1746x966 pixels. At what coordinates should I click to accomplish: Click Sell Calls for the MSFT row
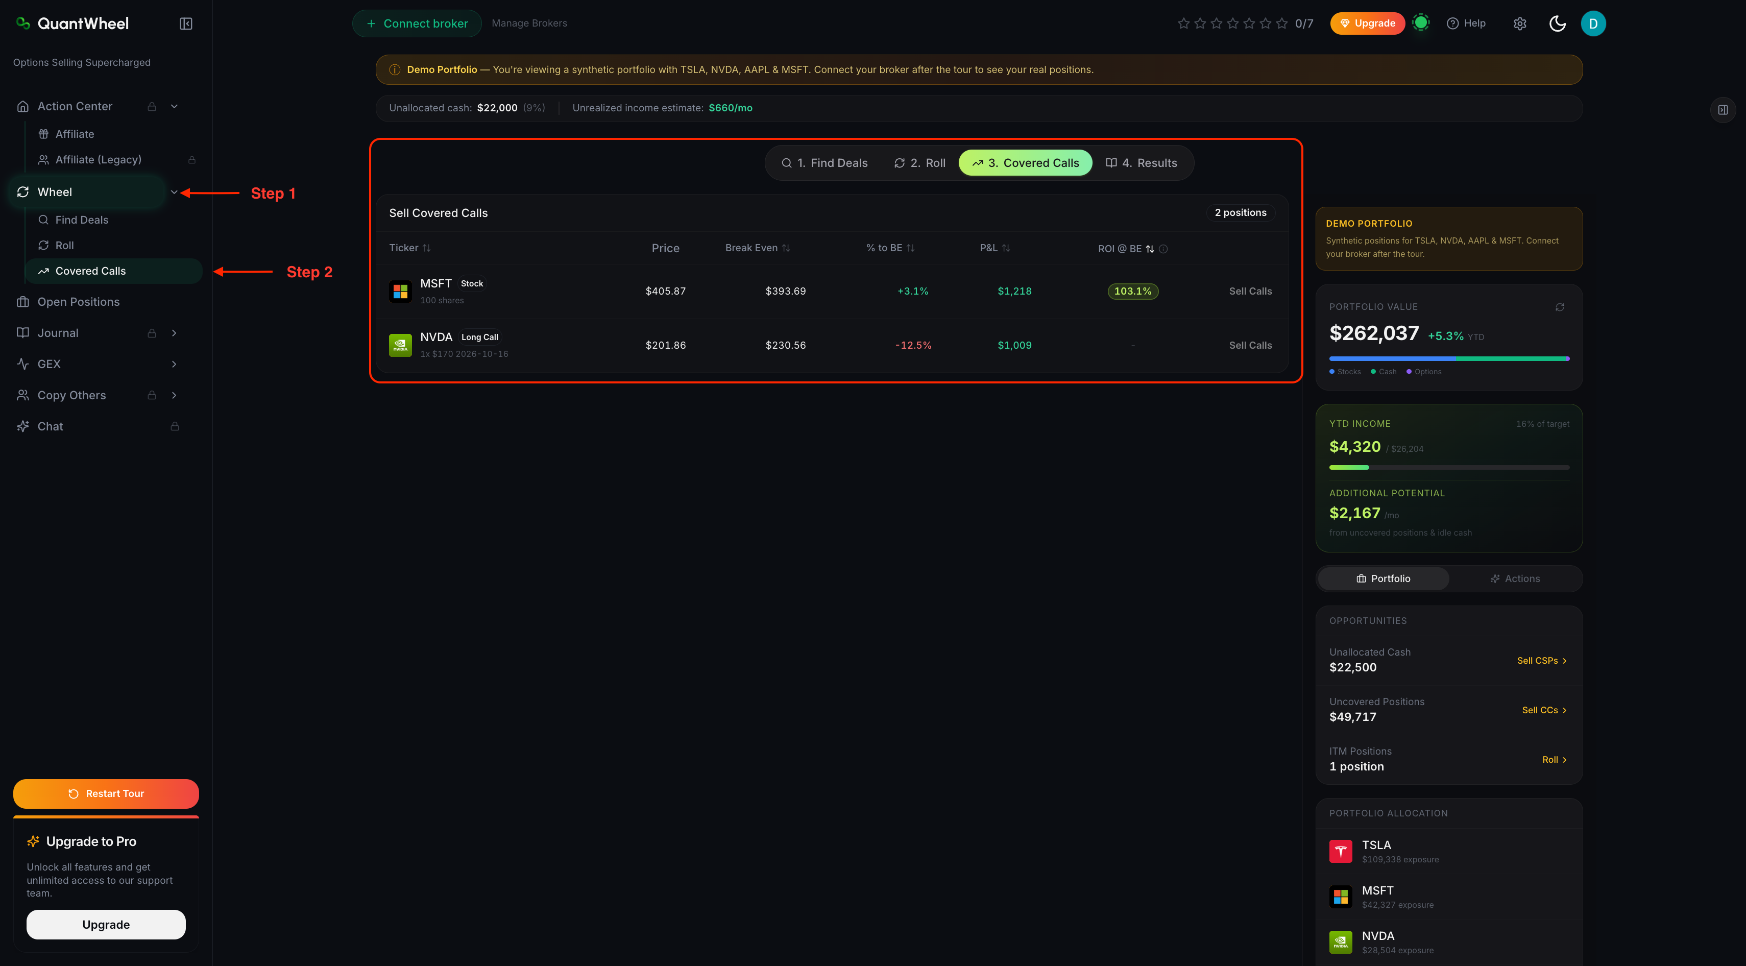click(x=1250, y=292)
